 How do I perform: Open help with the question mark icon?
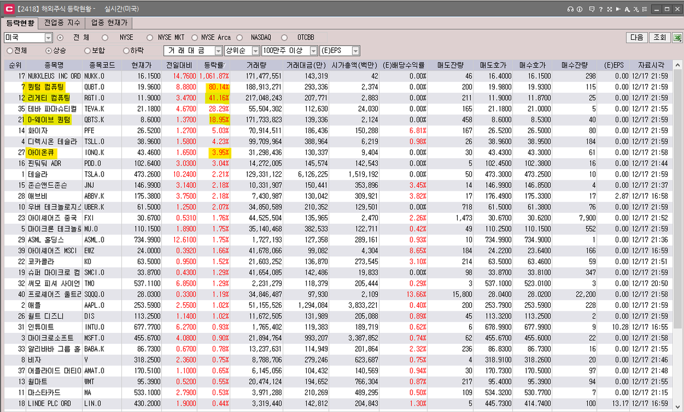click(600, 9)
